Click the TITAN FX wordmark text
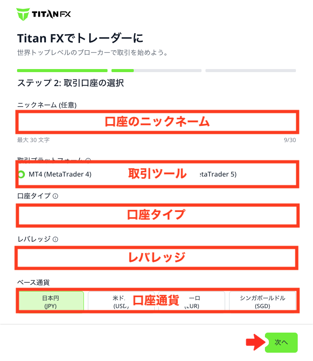Image resolution: width=313 pixels, height=361 pixels. [x=51, y=14]
